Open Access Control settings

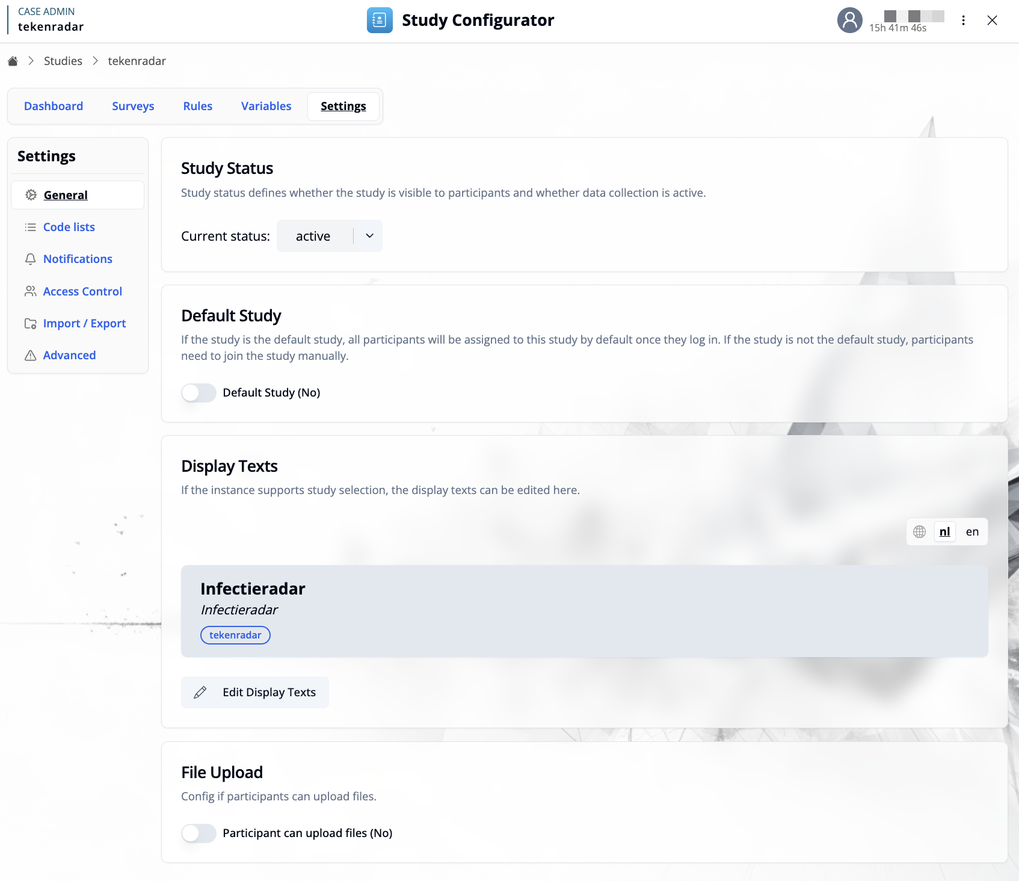click(82, 291)
